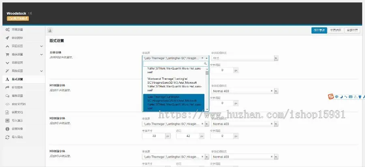Choose the 'Montserrat Themege' font option
This screenshot has height=167, width=365.
pyautogui.click(x=174, y=85)
